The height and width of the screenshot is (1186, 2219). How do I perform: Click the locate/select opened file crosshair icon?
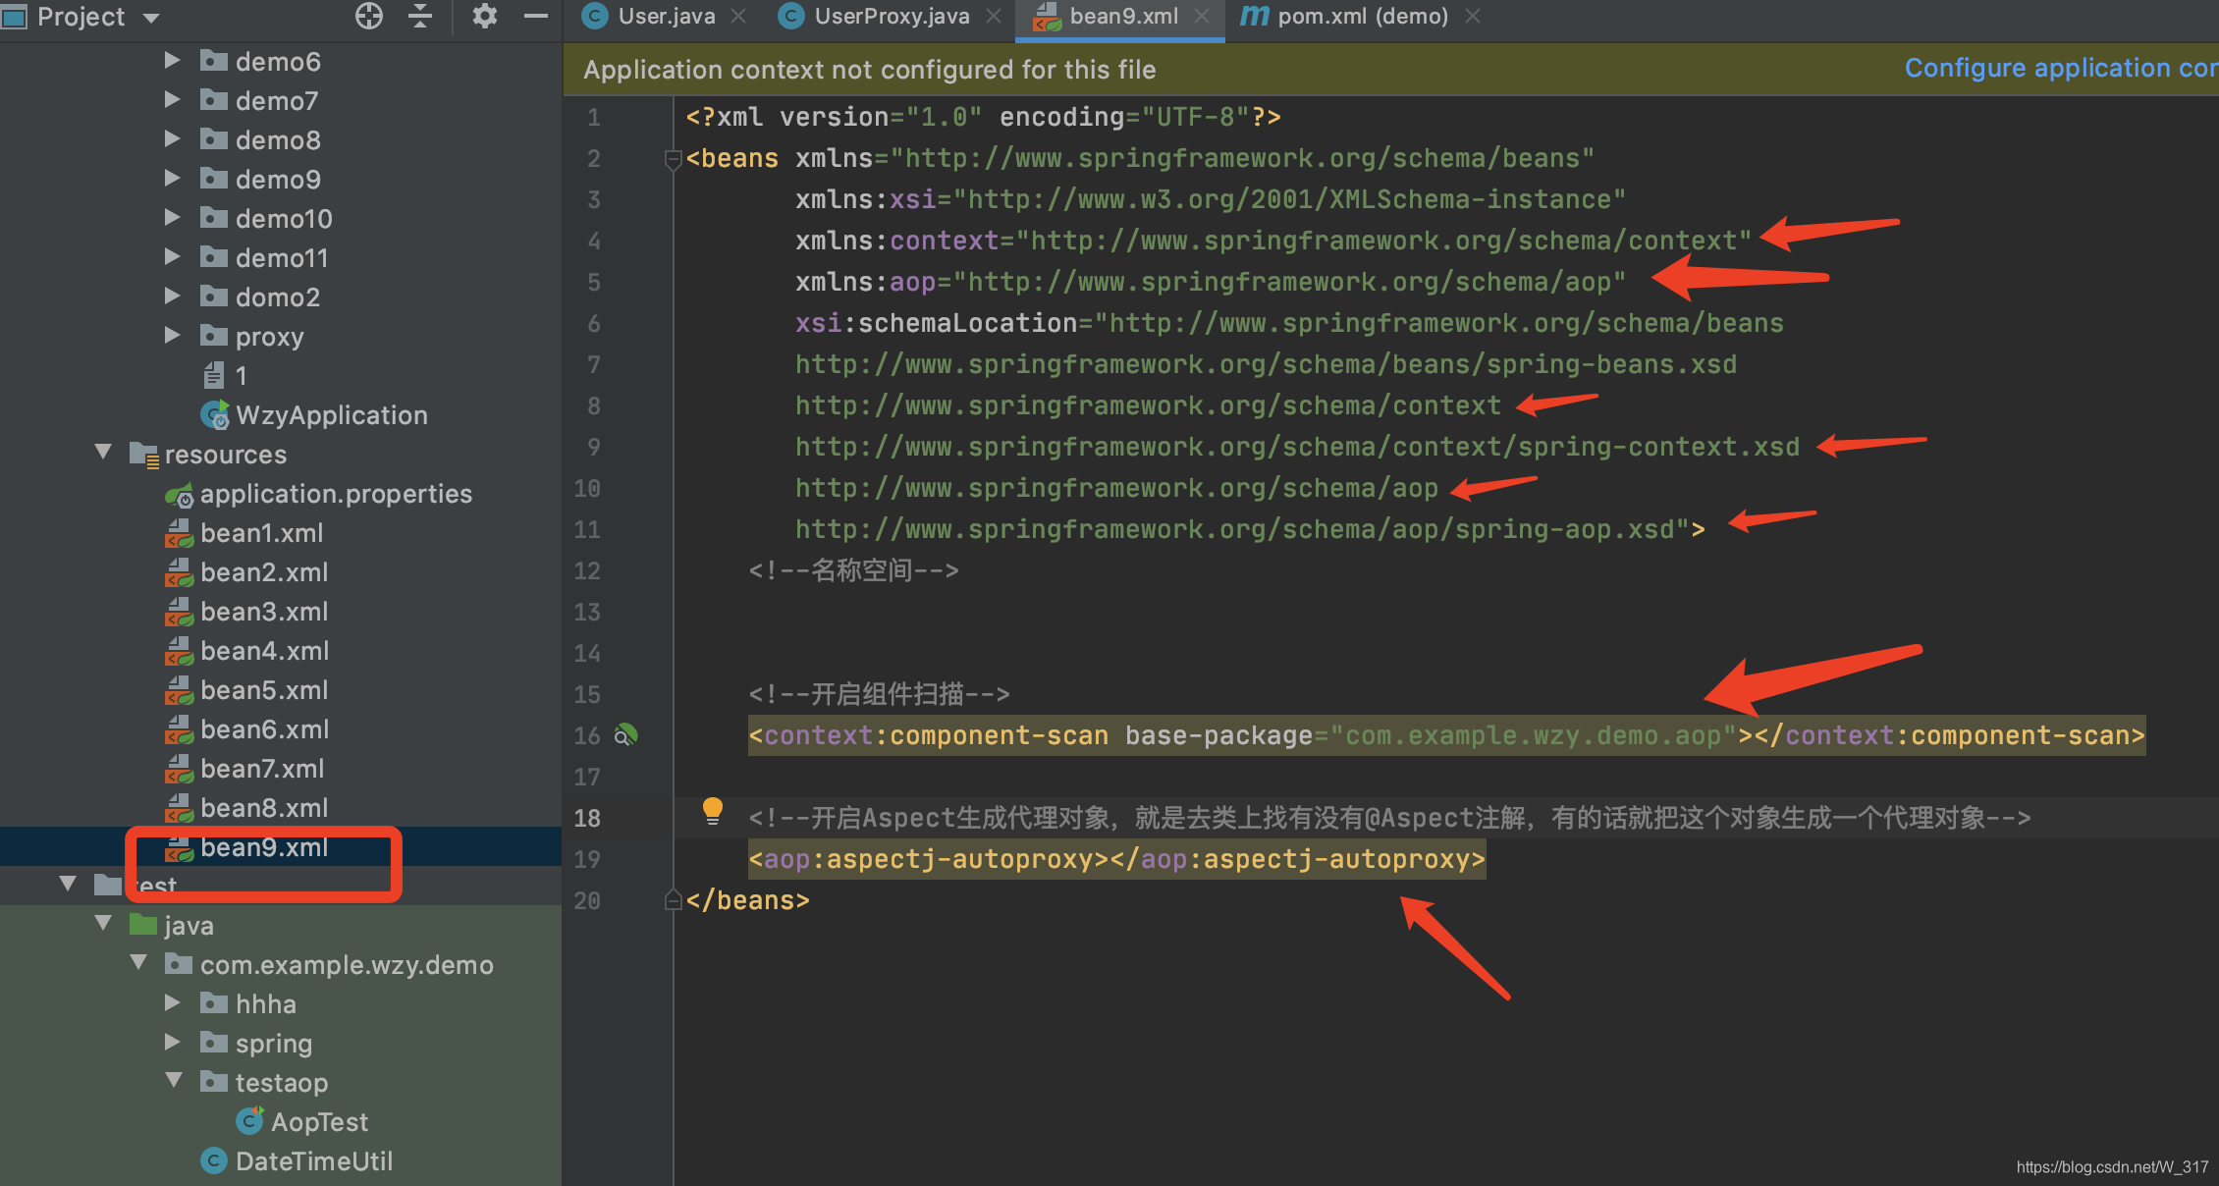pyautogui.click(x=369, y=16)
